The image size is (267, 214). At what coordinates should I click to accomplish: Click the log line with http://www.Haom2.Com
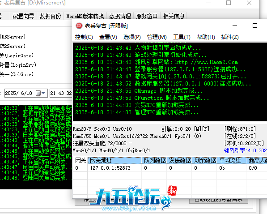coord(157,62)
